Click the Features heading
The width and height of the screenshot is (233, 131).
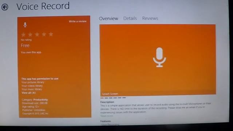point(105,121)
